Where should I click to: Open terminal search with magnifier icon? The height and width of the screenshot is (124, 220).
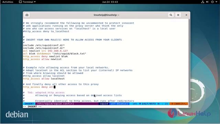pos(171,15)
